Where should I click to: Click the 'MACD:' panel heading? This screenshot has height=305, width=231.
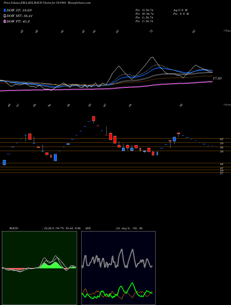coord(13,228)
